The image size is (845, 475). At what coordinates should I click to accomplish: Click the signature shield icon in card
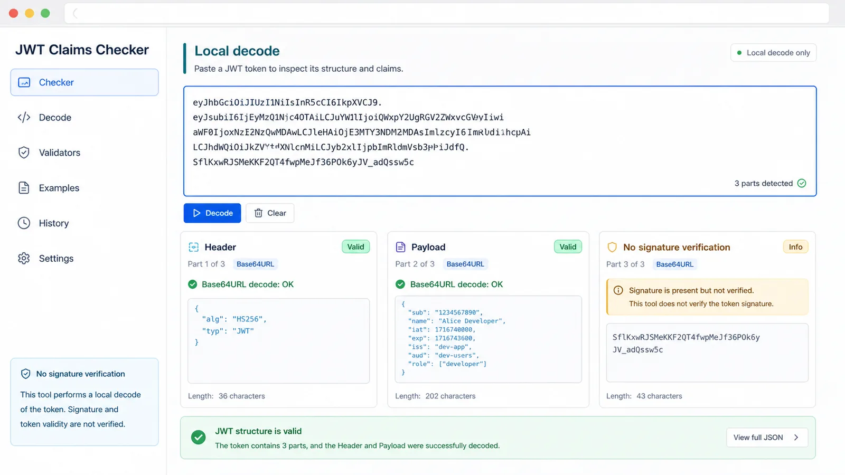tap(612, 247)
